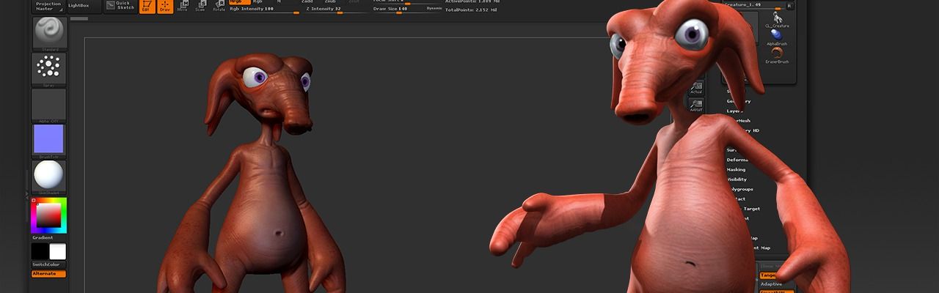Viewport: 939px width, 293px height.
Task: Adjust the Rgb Intensity slider
Action: pyautogui.click(x=264, y=10)
